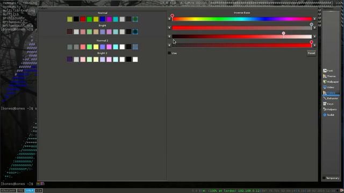
Task: Click left arrow of bottom alpha slider
Action: click(x=169, y=45)
